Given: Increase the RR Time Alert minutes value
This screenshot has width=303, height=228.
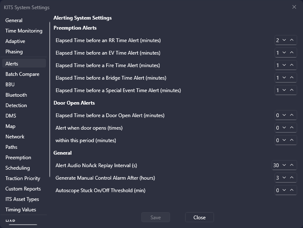Looking at the screenshot, I should [x=292, y=40].
